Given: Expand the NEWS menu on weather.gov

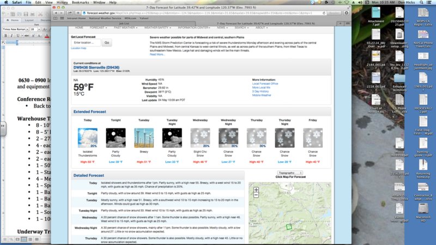Looking at the screenshot, I should pos(222,28).
